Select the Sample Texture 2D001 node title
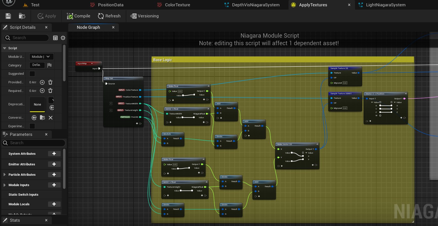The image size is (438, 226). 341,93
